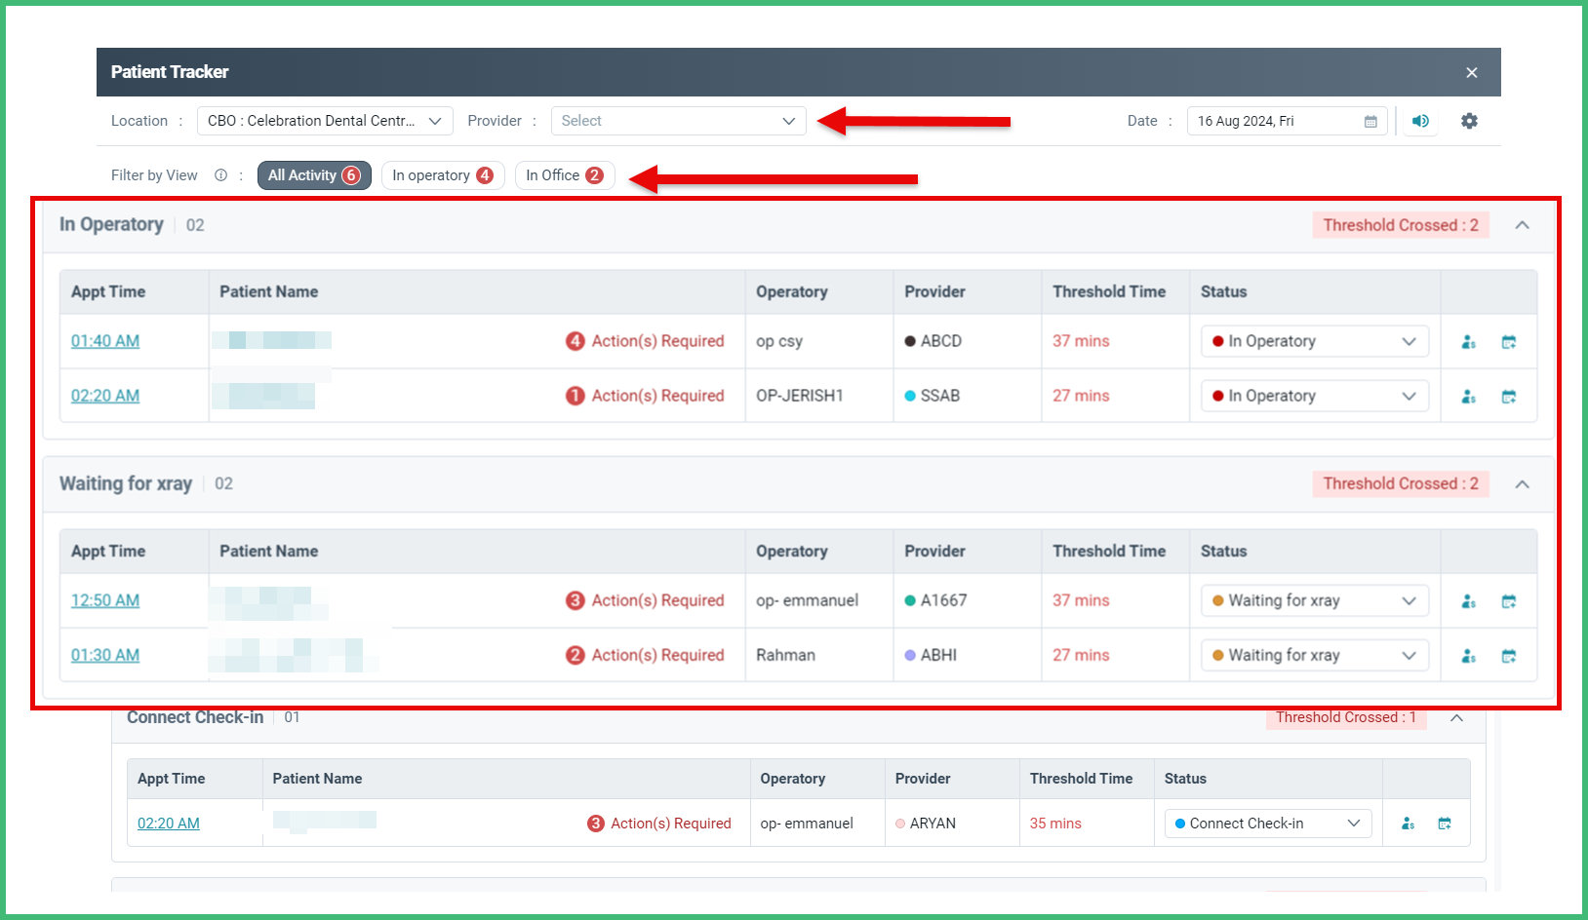Open the add-appointment calendar icon for the 02:20 AM In Operatory row
1588x920 pixels.
[x=1509, y=396]
